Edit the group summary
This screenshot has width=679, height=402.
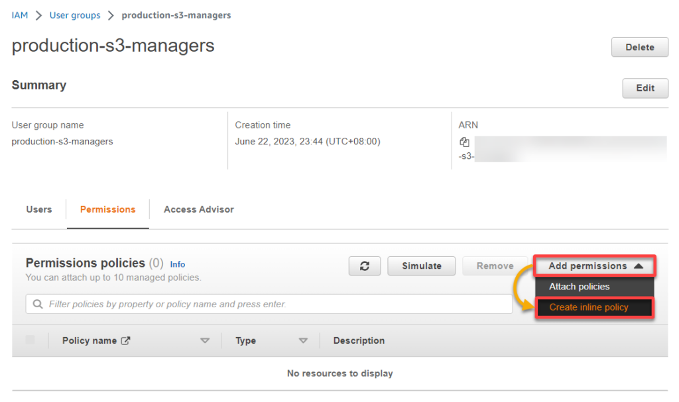645,87
